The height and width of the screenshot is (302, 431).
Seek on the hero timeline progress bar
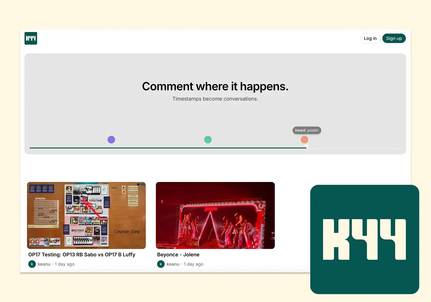(x=215, y=148)
